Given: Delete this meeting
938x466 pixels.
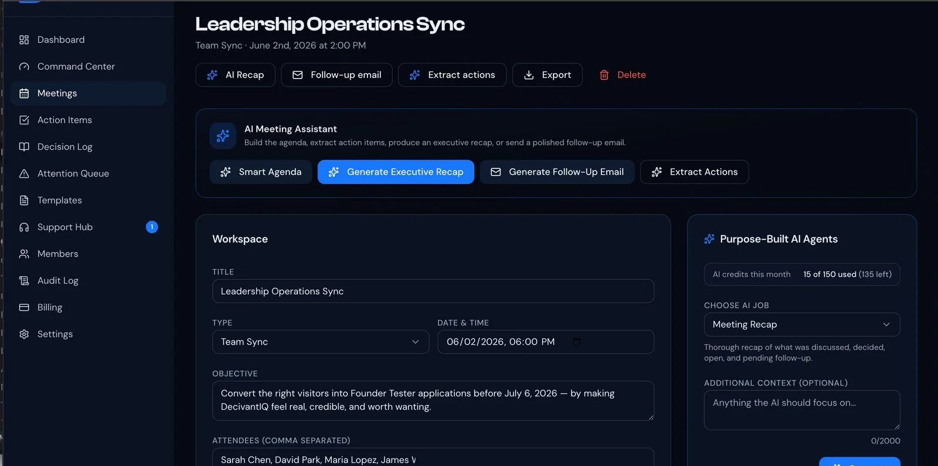Looking at the screenshot, I should (x=622, y=75).
